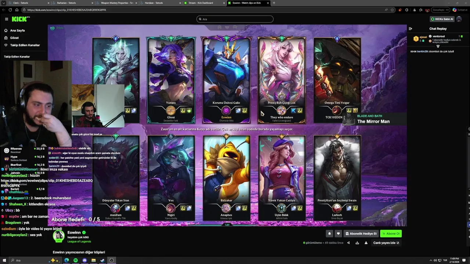
Task: Click ventorout in the leaderboard
Action: 438,36
